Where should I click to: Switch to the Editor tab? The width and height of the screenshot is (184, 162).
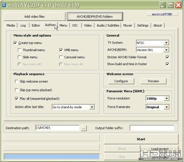click(x=36, y=25)
